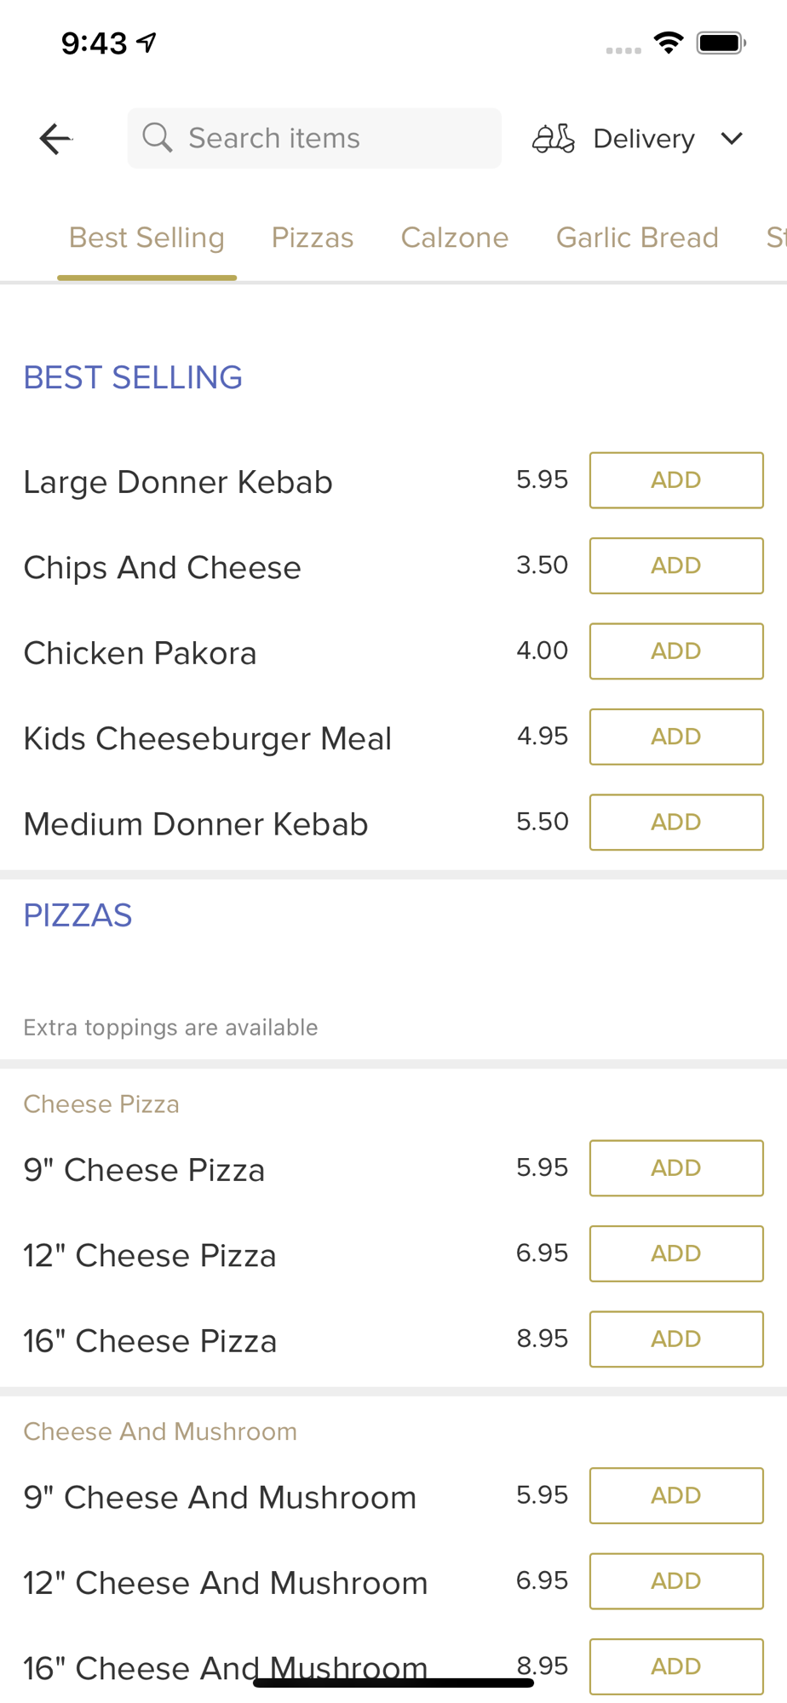The image size is (787, 1703).
Task: Tap the back arrow icon
Action: pos(55,139)
